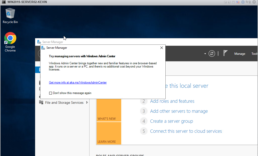Click the step number 3 circle
This screenshot has height=156, width=258.
144,111
